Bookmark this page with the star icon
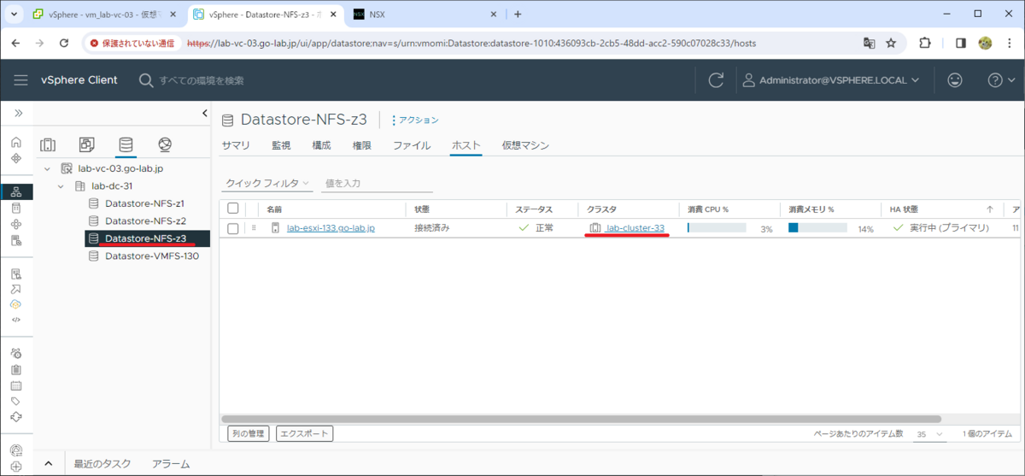Image resolution: width=1025 pixels, height=476 pixels. tap(891, 43)
